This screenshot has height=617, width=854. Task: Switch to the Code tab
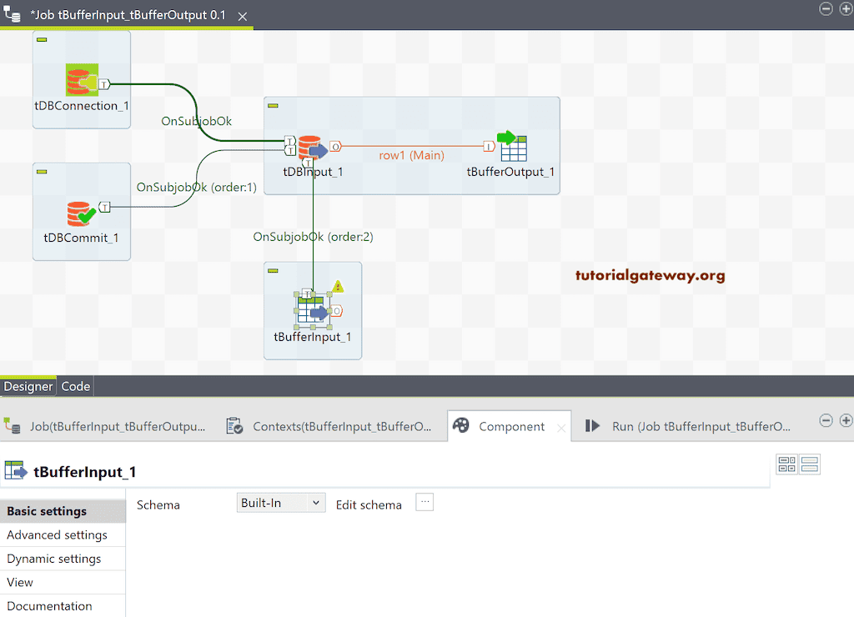pyautogui.click(x=75, y=386)
